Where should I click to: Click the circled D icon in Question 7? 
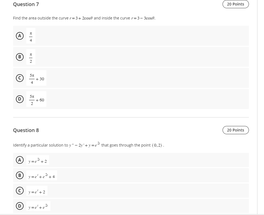(19, 99)
